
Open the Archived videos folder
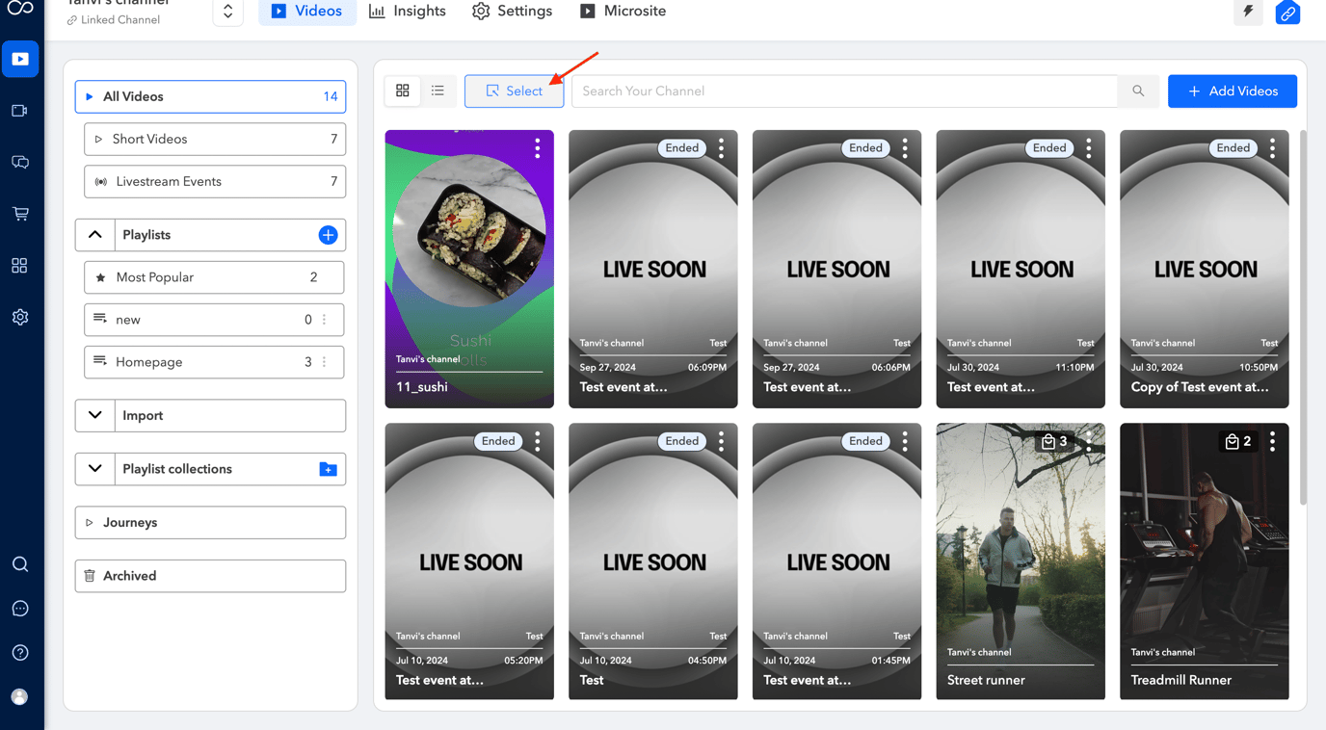tap(210, 576)
